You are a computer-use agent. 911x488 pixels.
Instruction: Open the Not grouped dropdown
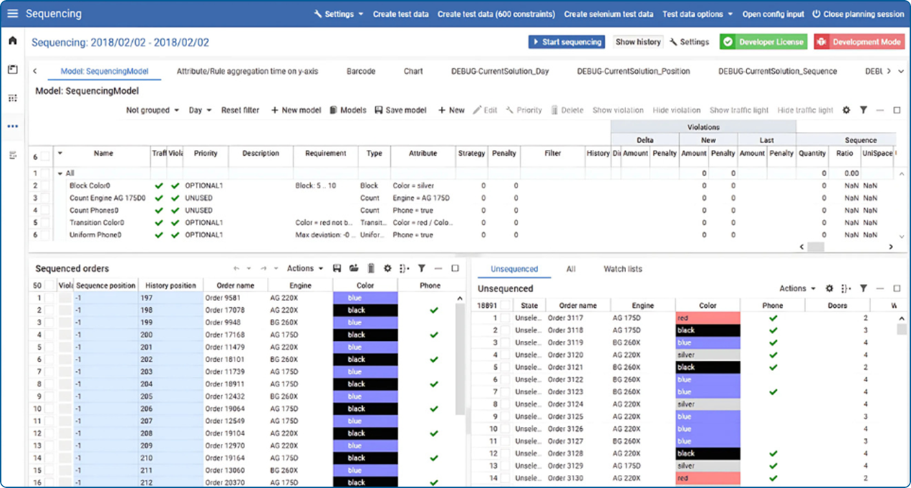(x=153, y=110)
